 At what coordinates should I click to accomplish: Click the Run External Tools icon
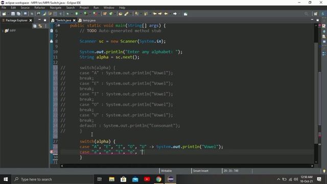click(x=95, y=14)
